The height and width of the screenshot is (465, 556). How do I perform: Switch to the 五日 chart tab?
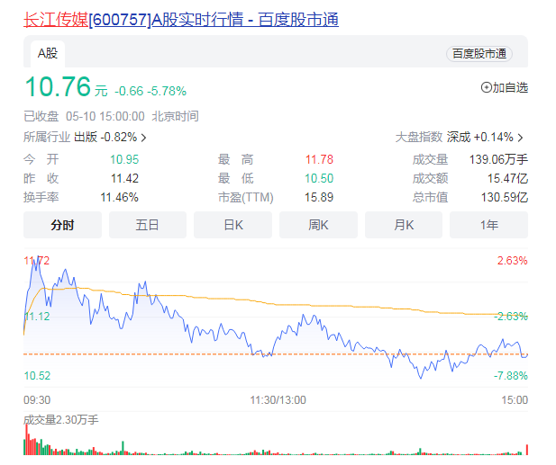[x=148, y=225]
